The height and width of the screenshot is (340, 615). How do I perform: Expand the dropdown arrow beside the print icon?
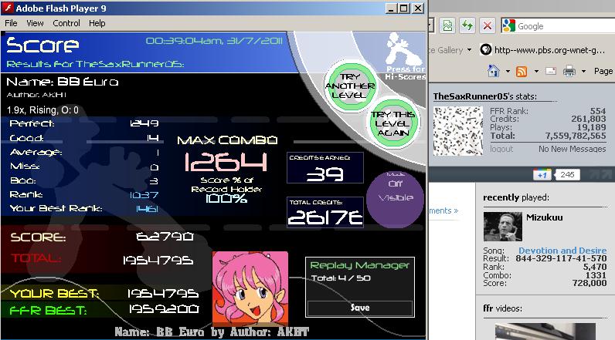point(583,71)
